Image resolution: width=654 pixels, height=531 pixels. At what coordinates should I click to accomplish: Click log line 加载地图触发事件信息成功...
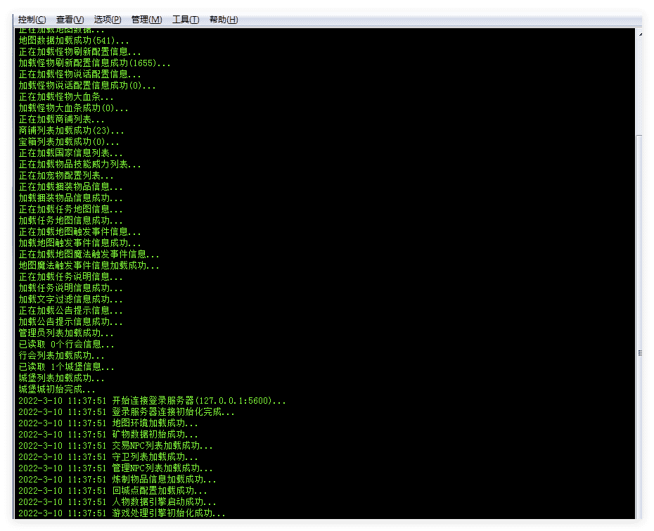[79, 243]
